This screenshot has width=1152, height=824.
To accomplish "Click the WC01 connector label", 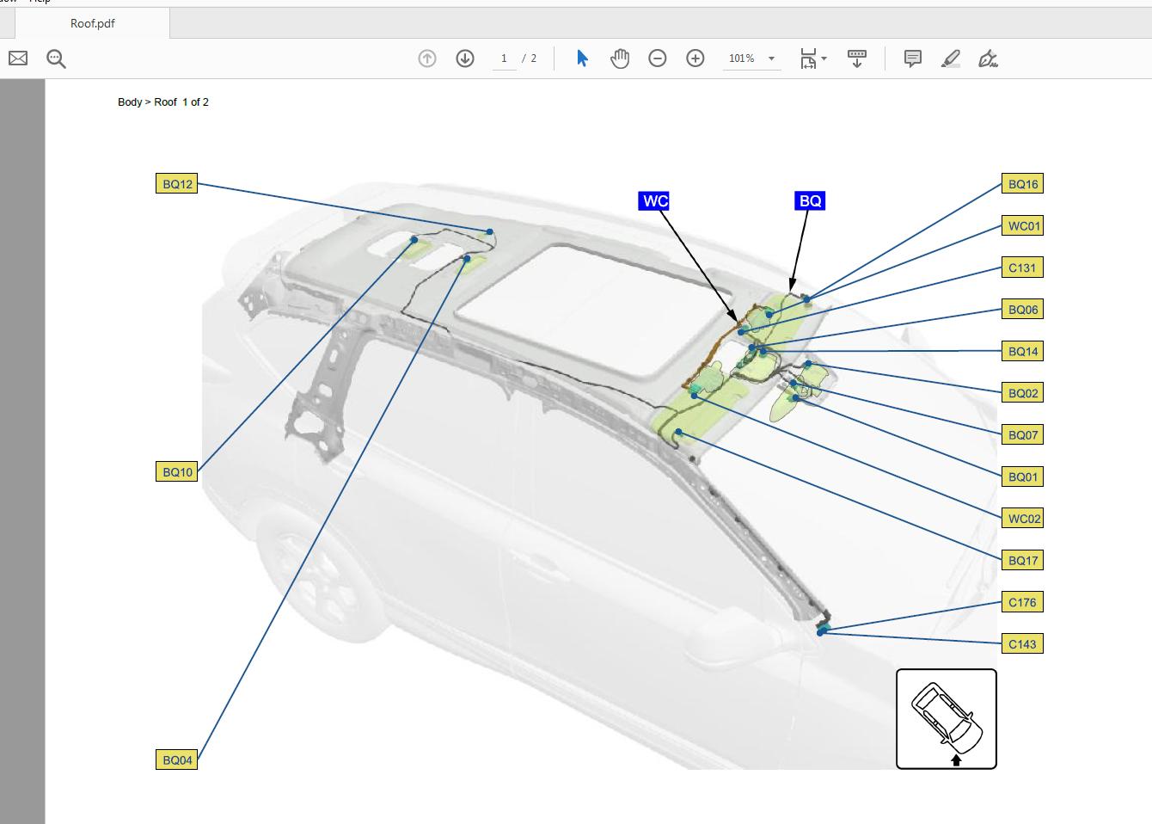I will [x=1023, y=226].
